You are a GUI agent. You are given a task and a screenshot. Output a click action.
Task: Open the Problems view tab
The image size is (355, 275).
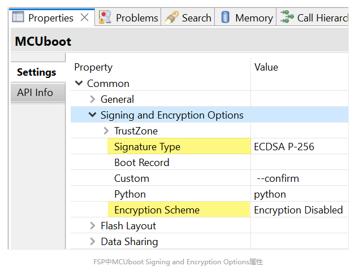(128, 17)
